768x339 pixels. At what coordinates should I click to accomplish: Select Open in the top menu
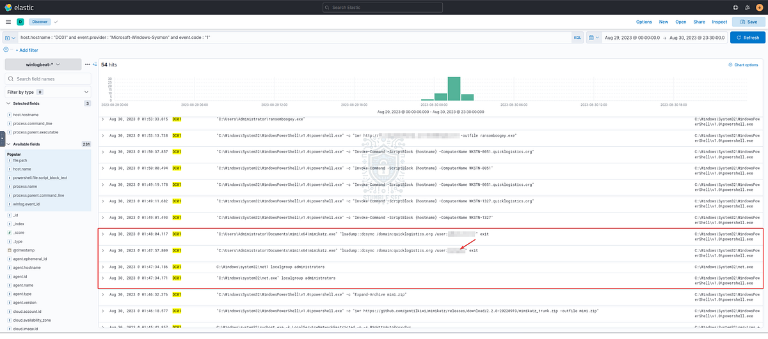681,22
